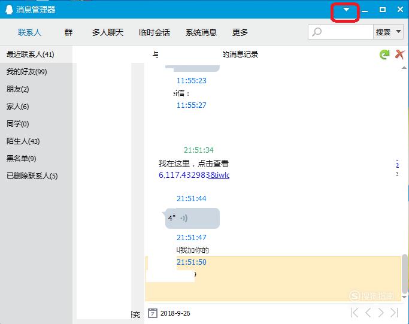409x324 pixels.
Task: Click the QQ penguin logo icon
Action: tap(9, 10)
